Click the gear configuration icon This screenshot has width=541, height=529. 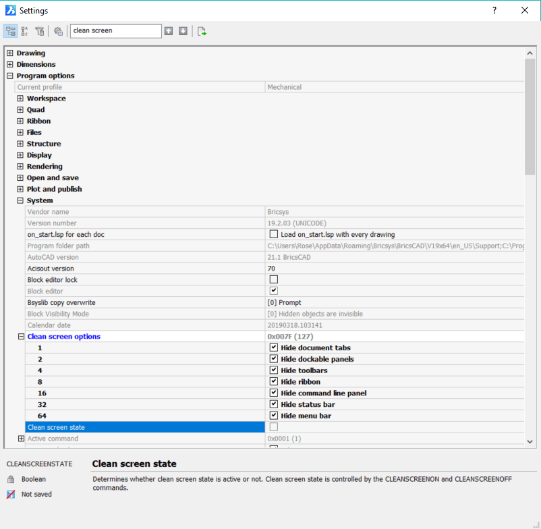(58, 30)
